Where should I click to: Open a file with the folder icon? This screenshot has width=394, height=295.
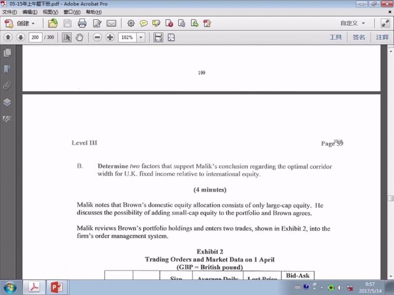tap(53, 24)
